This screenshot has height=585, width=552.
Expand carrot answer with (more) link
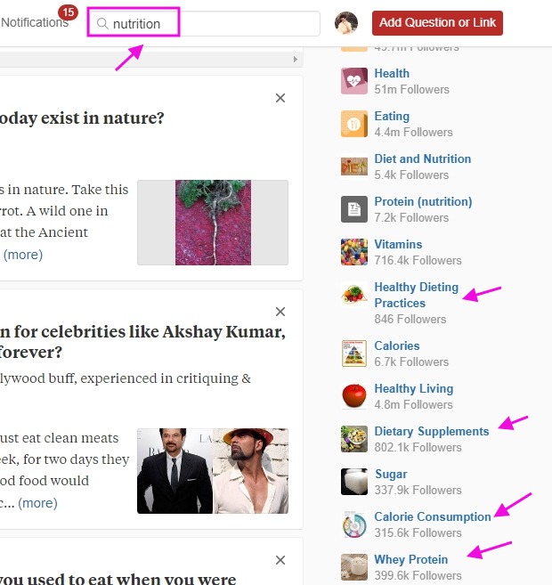point(23,255)
